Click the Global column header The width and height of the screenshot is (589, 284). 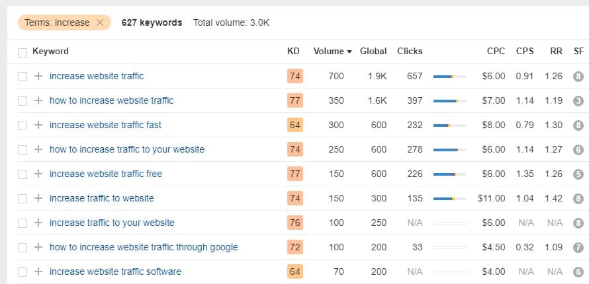click(373, 52)
